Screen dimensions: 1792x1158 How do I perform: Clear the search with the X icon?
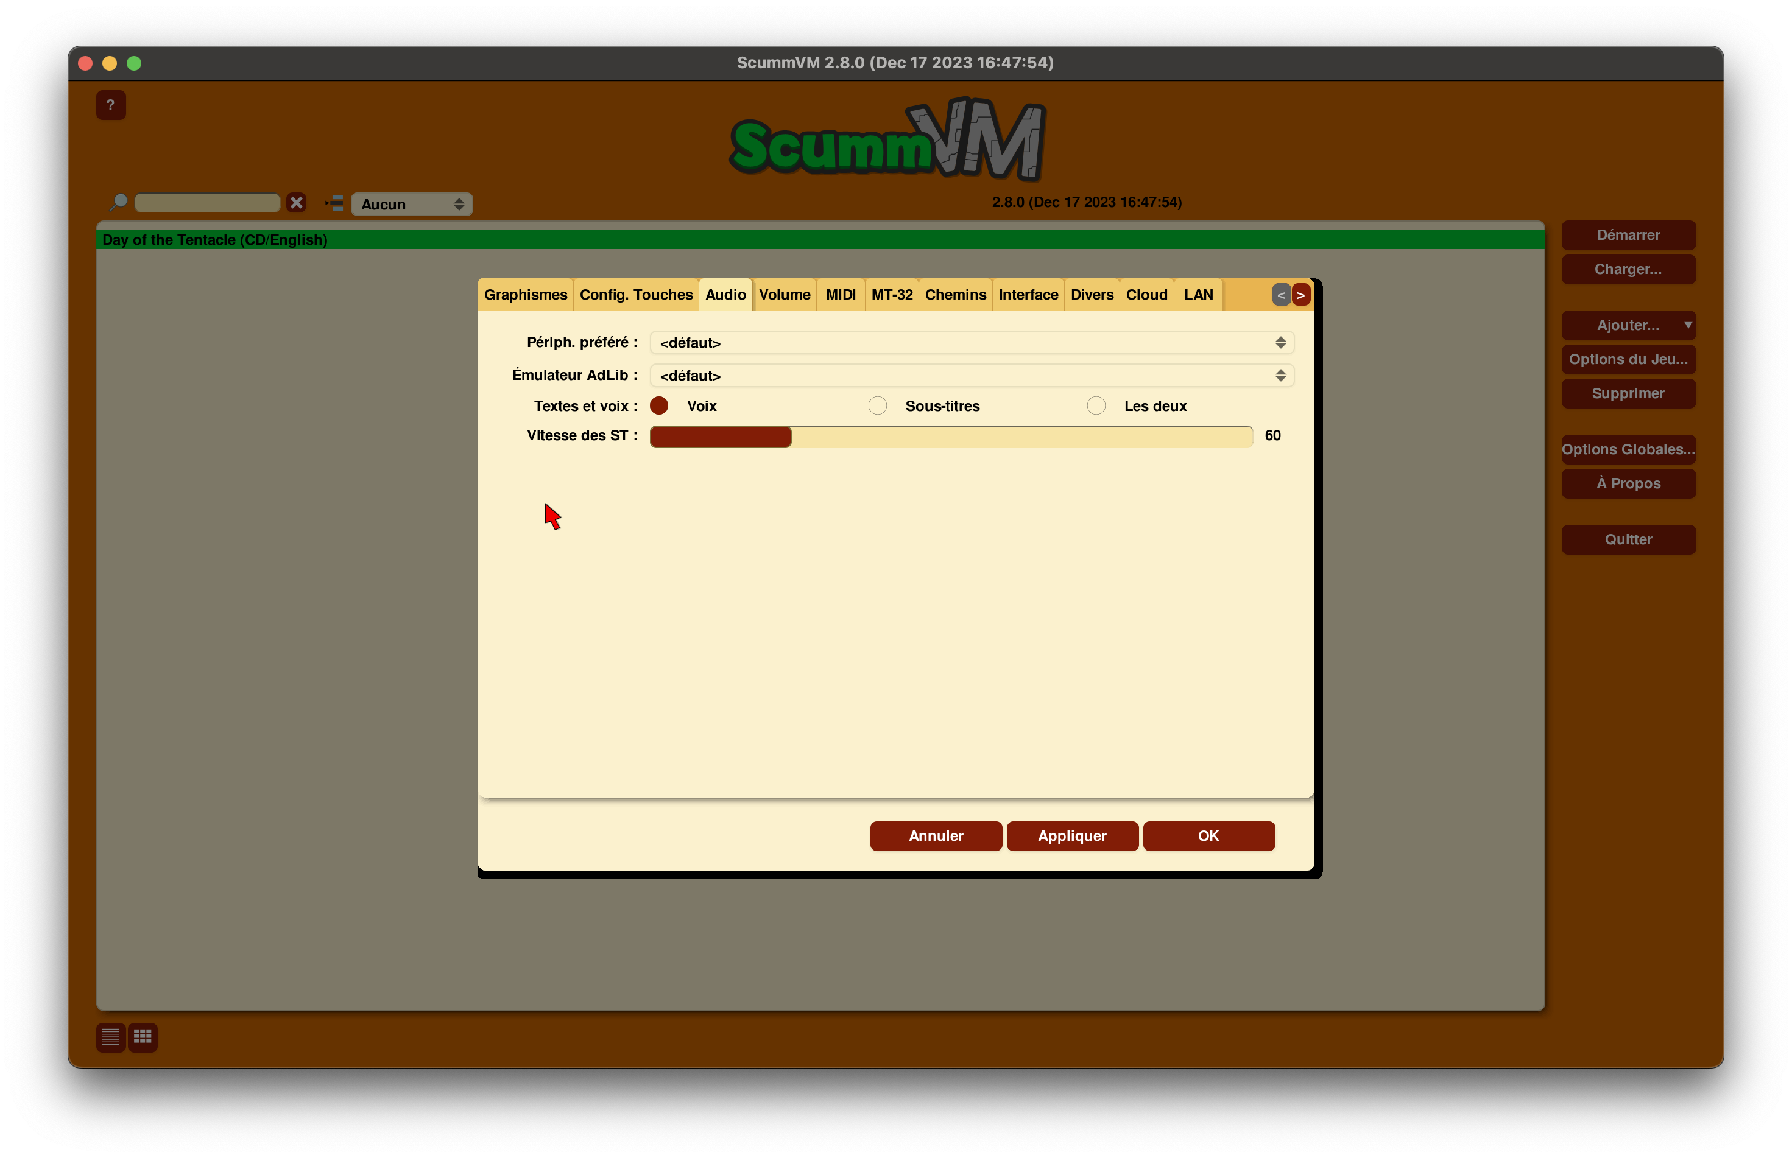pos(297,202)
